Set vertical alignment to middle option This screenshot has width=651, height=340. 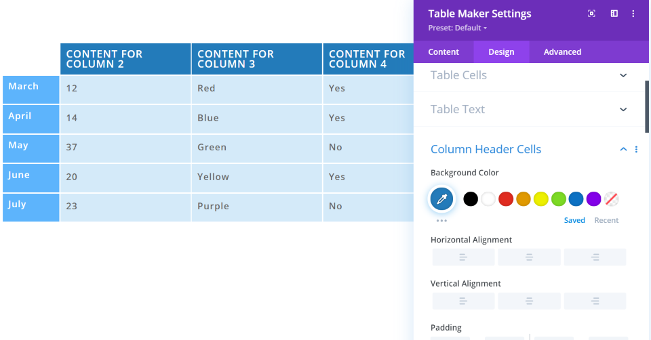pos(529,301)
